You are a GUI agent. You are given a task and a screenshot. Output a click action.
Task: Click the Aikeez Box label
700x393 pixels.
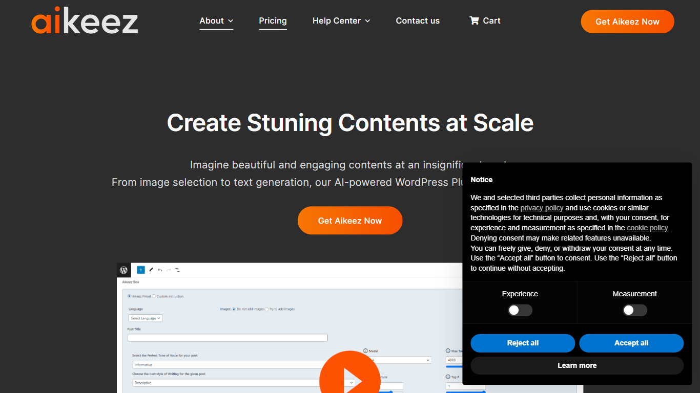tap(130, 282)
